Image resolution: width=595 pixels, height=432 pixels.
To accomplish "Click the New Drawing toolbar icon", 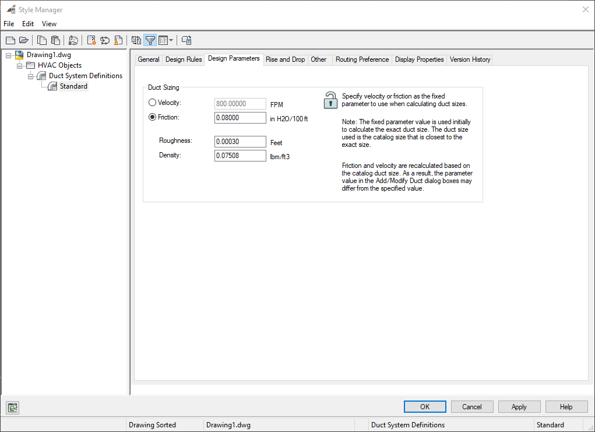I will pyautogui.click(x=10, y=40).
